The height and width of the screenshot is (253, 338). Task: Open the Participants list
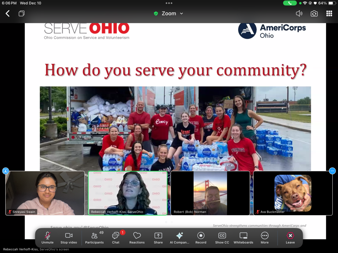click(95, 238)
